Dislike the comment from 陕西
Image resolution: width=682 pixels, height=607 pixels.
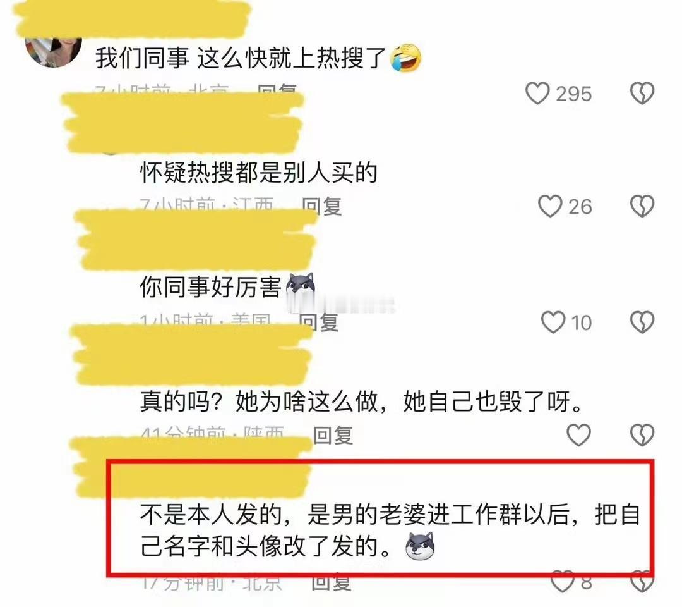(642, 434)
